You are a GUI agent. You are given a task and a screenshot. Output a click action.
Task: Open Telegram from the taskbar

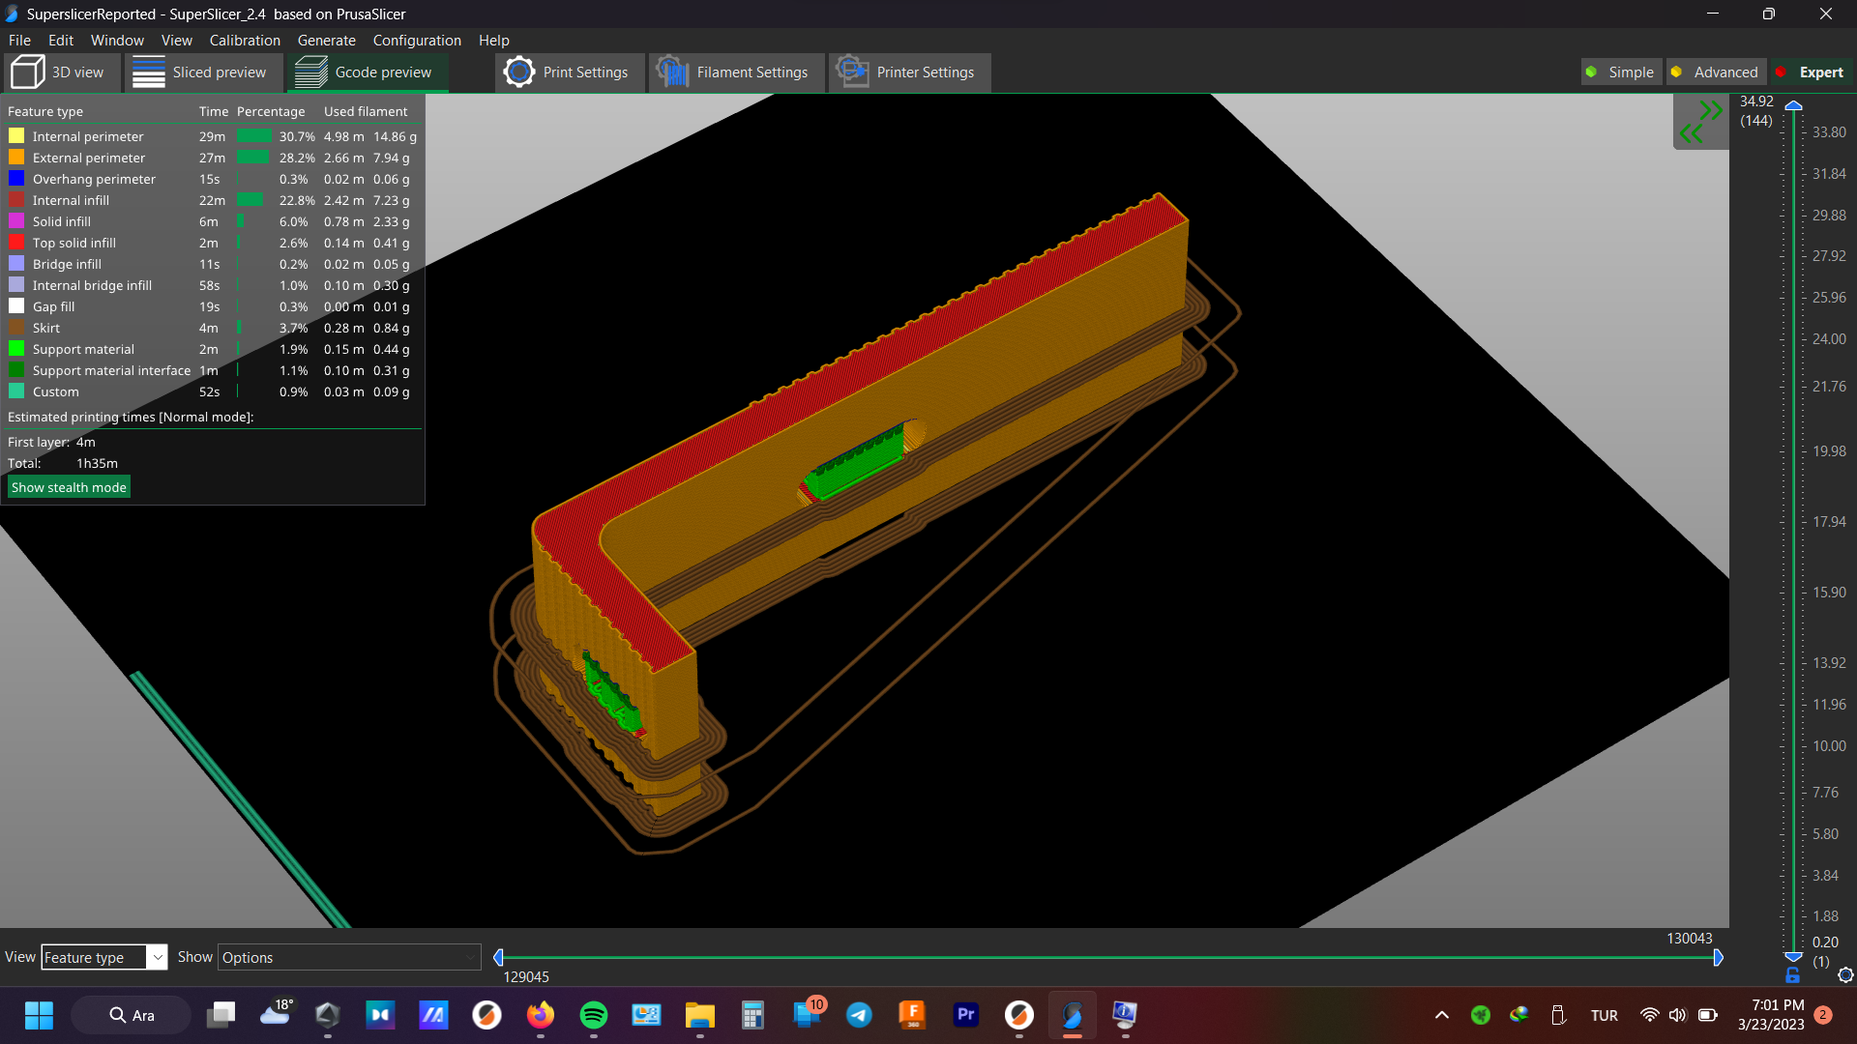859,1015
